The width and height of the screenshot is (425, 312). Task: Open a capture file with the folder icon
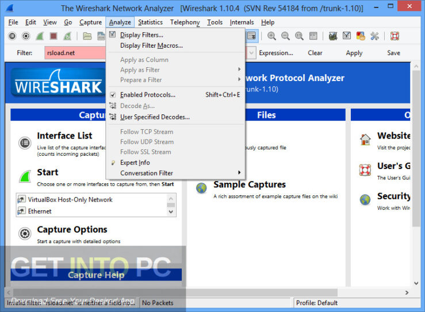point(87,36)
